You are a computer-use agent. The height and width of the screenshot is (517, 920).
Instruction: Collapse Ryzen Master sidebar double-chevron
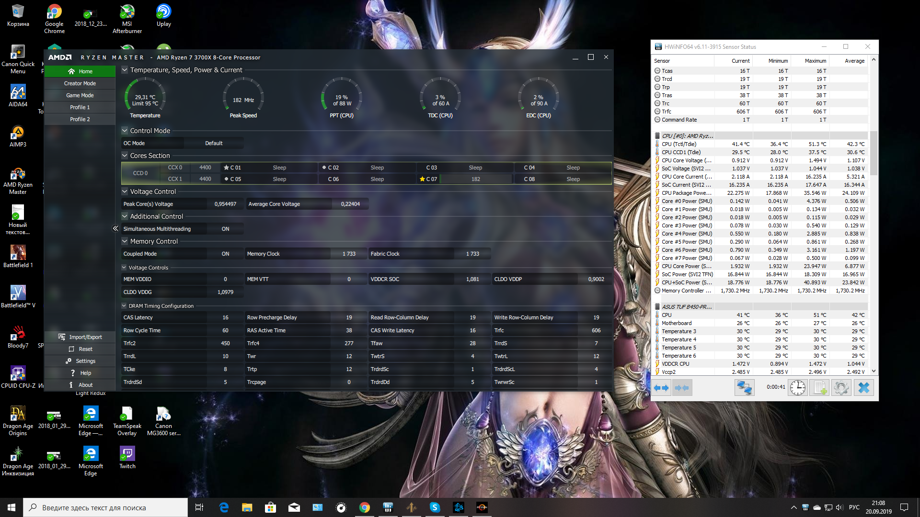tap(115, 229)
